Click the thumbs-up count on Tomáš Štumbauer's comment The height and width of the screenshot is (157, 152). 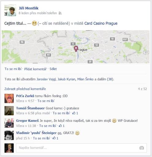coord(75,113)
